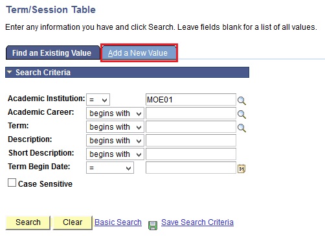Open Term lookup magnifier icon
The width and height of the screenshot is (325, 236).
click(x=241, y=128)
